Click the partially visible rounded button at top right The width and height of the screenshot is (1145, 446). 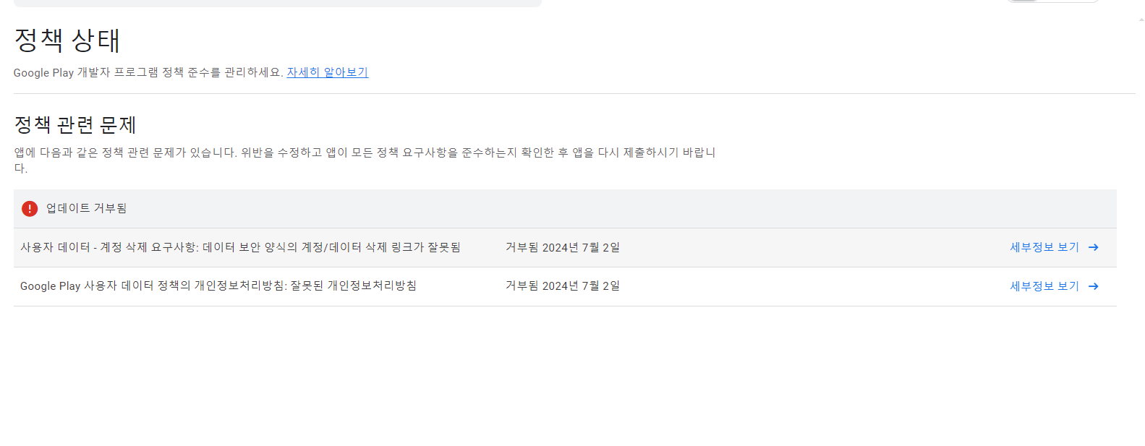tap(1053, 1)
